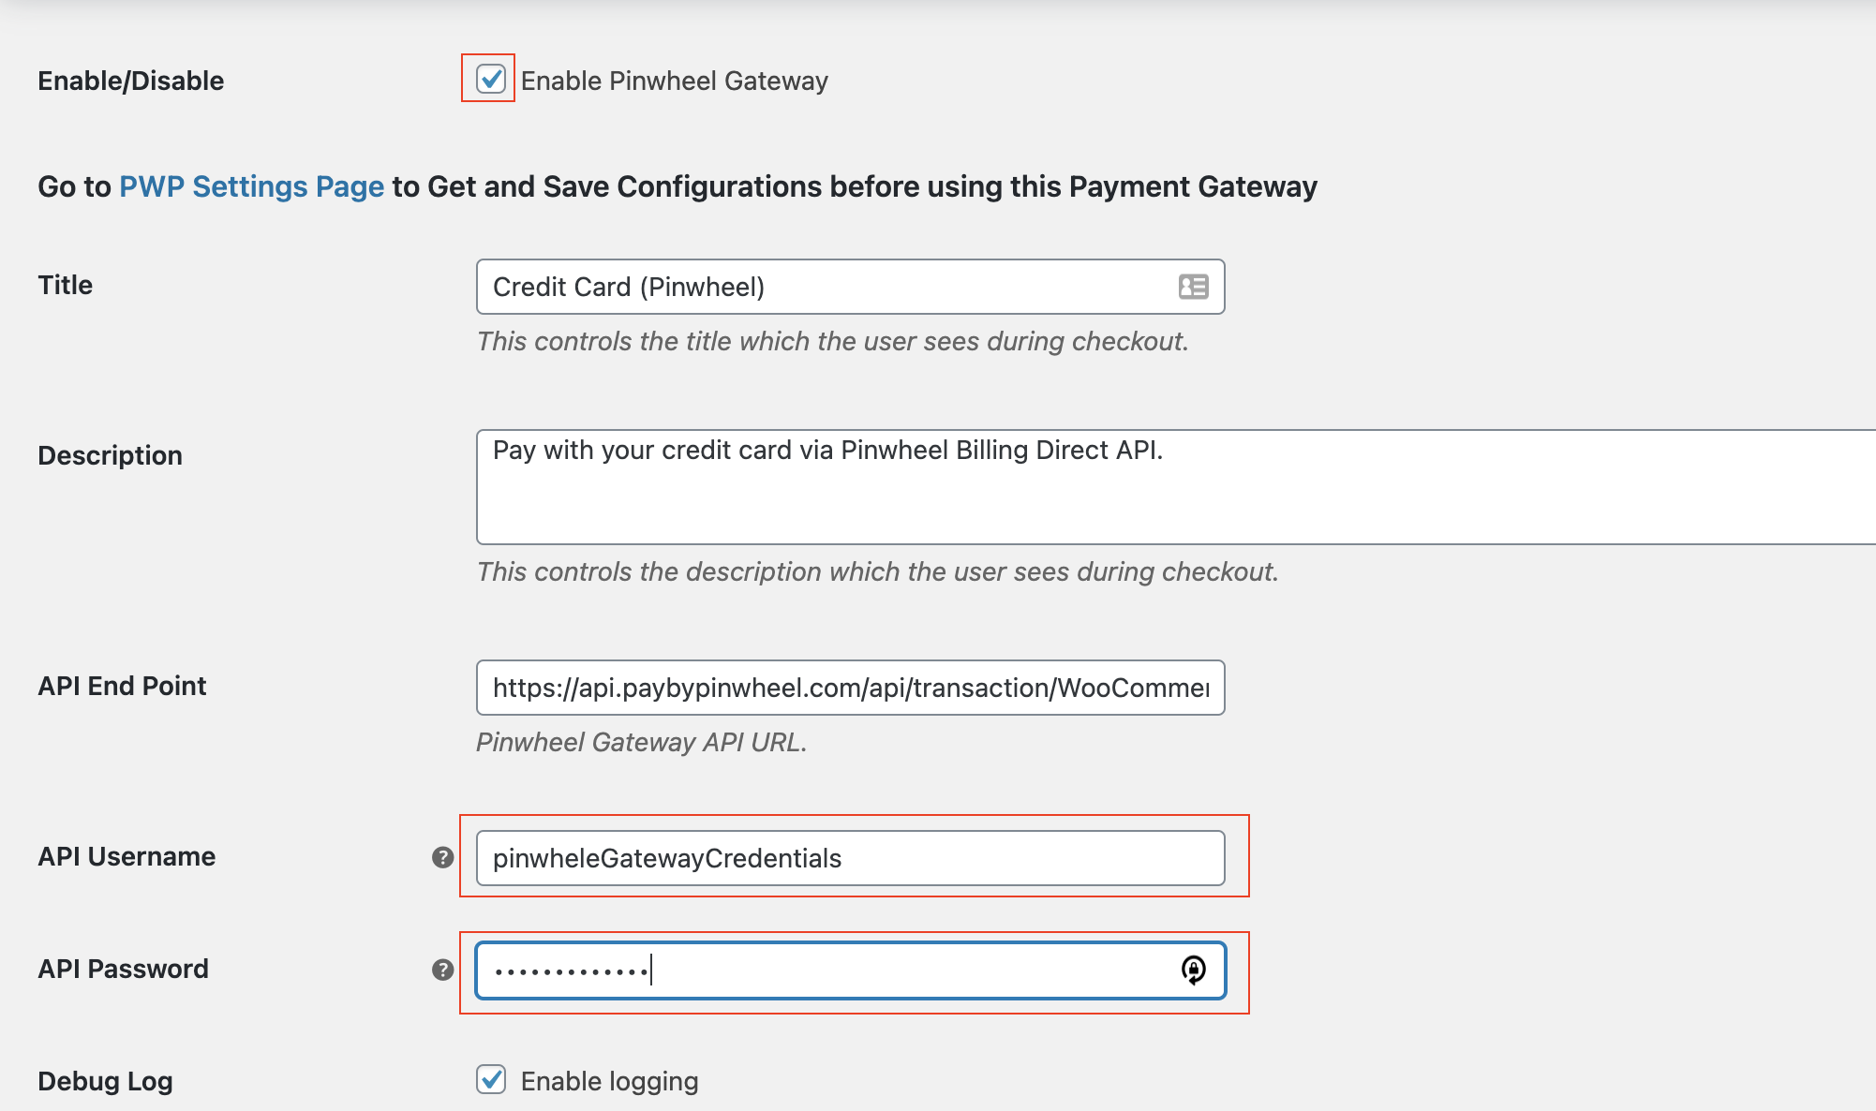Open the PWP Settings Page link

coord(252,186)
